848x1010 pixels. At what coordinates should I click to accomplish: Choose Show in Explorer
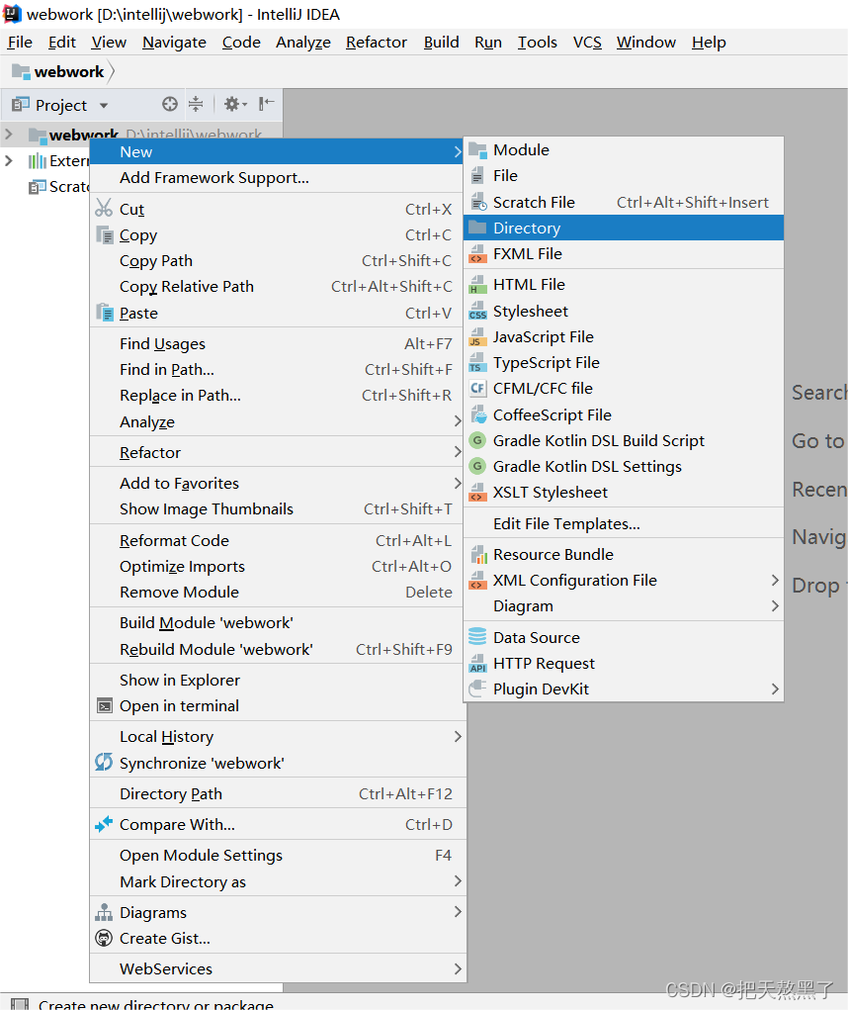[278, 681]
